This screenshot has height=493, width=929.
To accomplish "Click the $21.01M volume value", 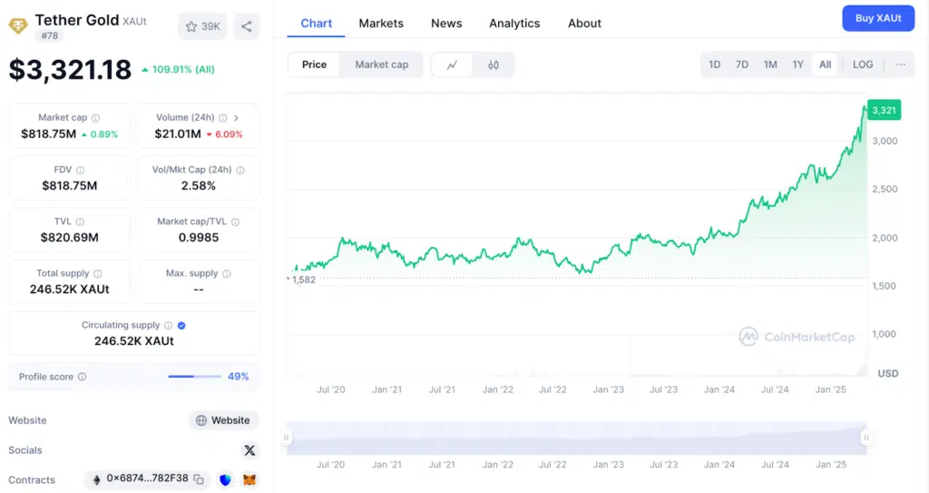I will coord(178,134).
